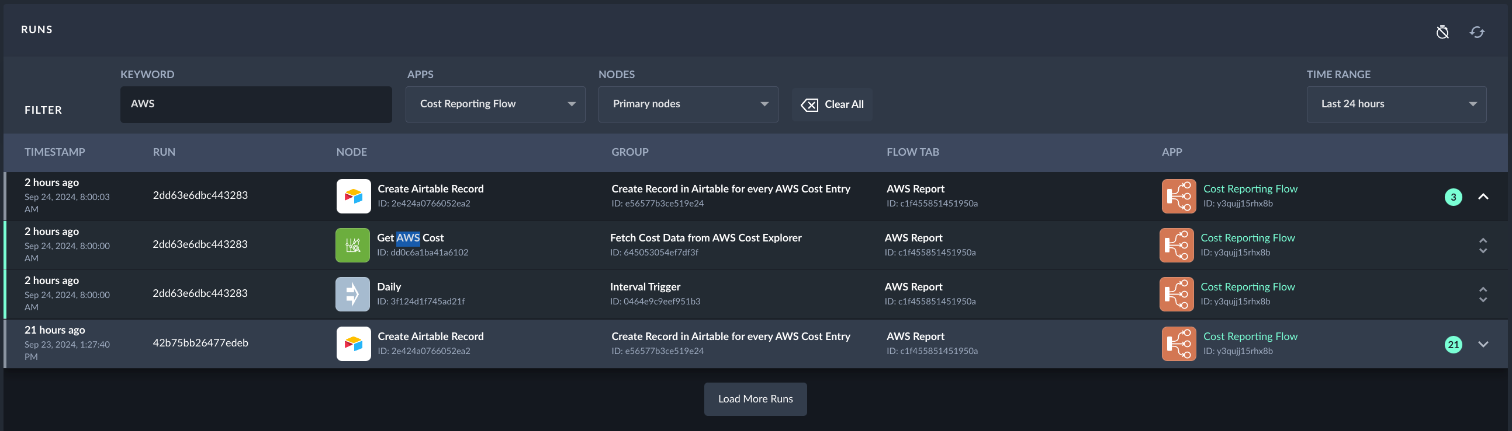Click the Get AWS Cost node name

coord(410,238)
